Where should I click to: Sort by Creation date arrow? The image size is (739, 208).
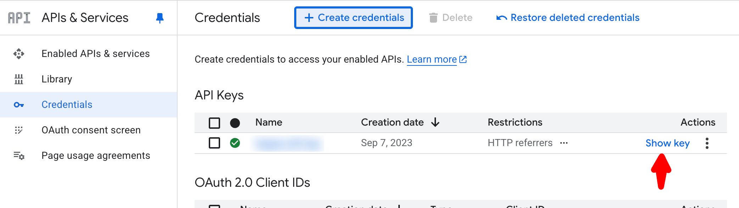(x=435, y=122)
